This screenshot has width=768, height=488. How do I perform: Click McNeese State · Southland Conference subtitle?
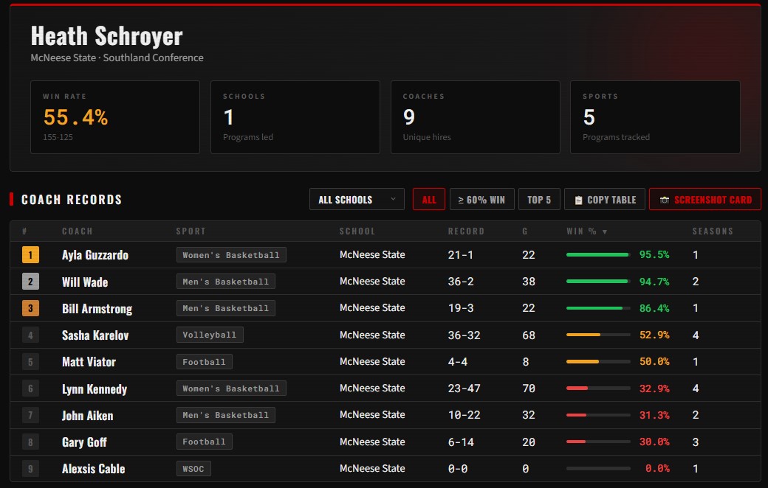[117, 57]
